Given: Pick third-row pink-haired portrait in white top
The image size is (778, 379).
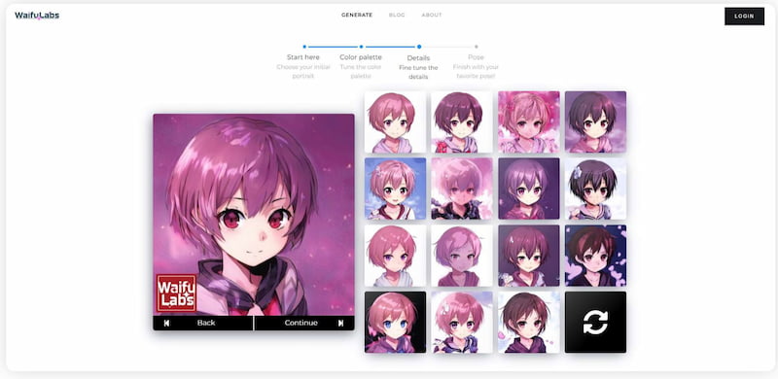Looking at the screenshot, I should click(395, 256).
